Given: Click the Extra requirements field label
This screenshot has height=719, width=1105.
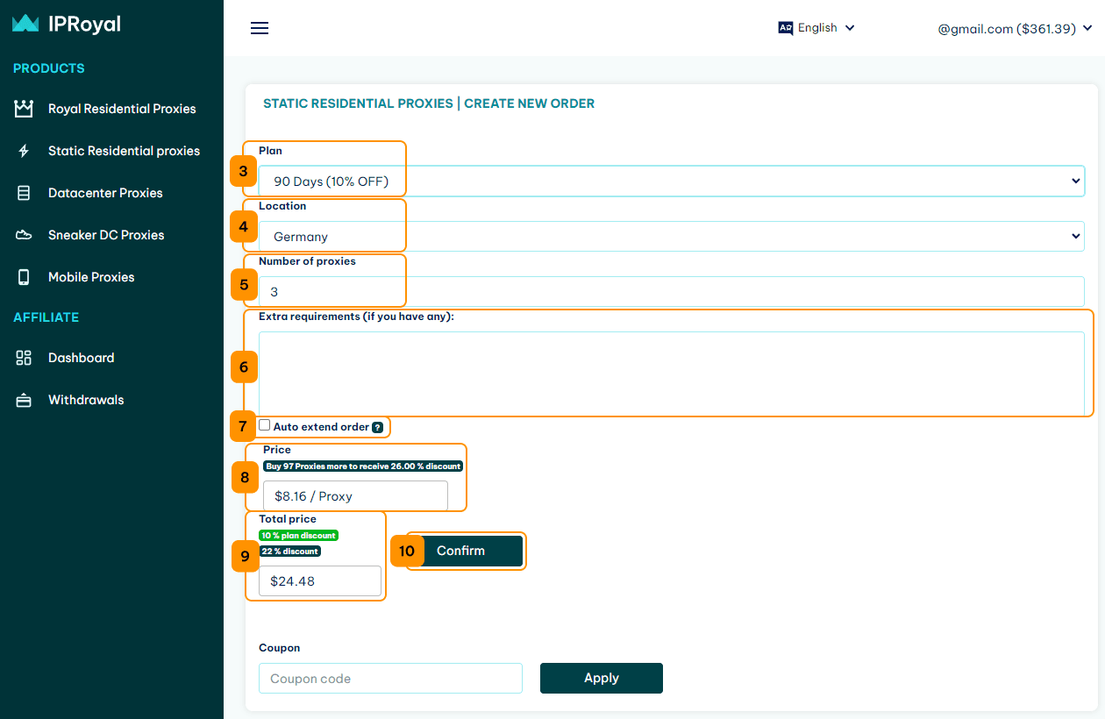Looking at the screenshot, I should 356,317.
